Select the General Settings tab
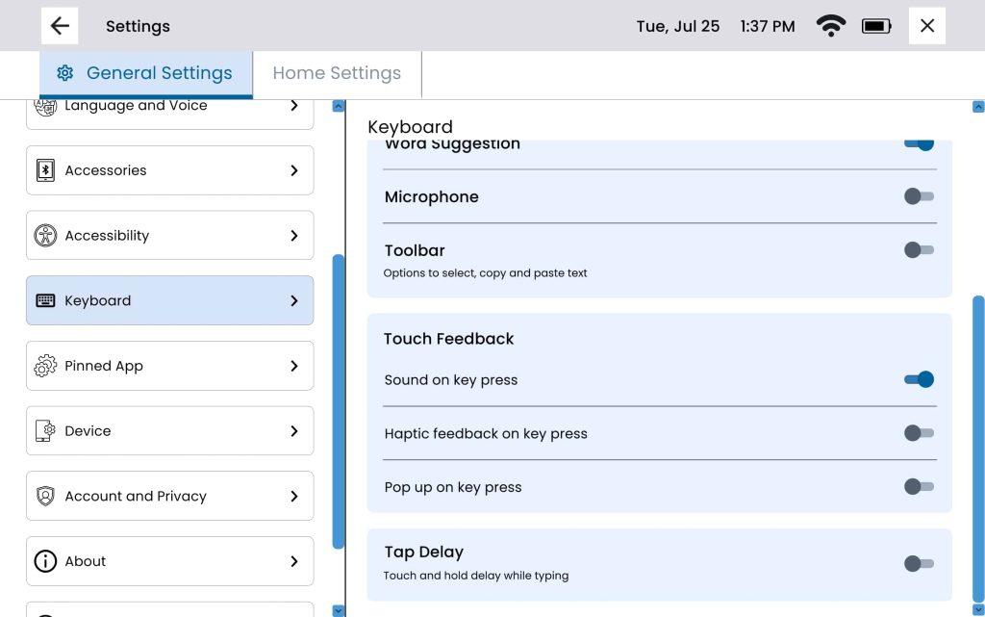The image size is (985, 617). pyautogui.click(x=146, y=73)
